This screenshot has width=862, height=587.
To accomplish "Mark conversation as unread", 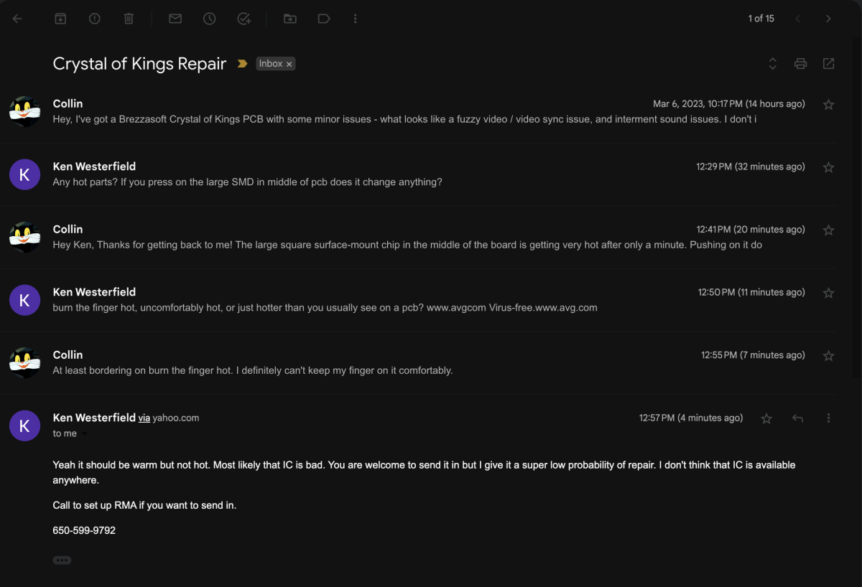I will [x=175, y=19].
